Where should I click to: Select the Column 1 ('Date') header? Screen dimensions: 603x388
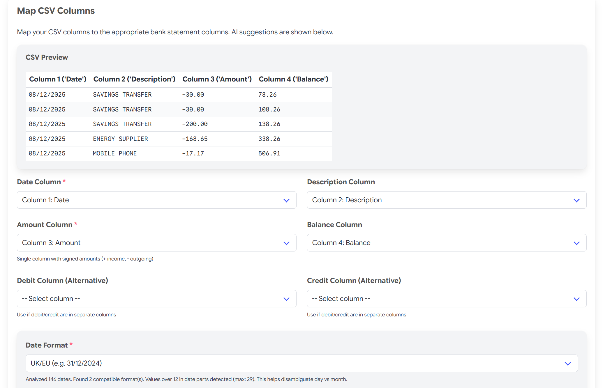(57, 79)
